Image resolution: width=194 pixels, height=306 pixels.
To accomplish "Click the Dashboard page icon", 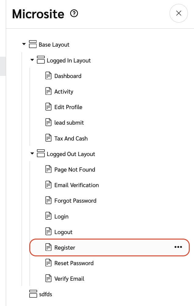I will [x=48, y=76].
